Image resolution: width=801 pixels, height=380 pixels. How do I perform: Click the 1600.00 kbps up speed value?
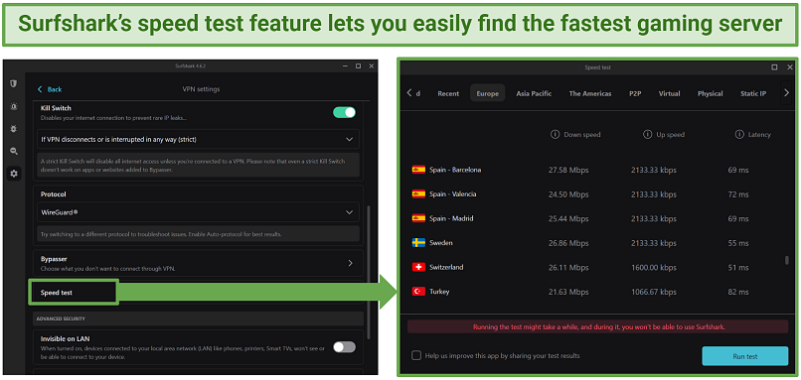[653, 267]
